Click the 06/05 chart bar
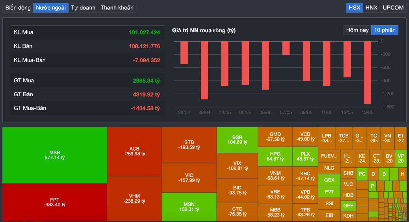The height and width of the screenshot is (222, 409). pos(266,66)
